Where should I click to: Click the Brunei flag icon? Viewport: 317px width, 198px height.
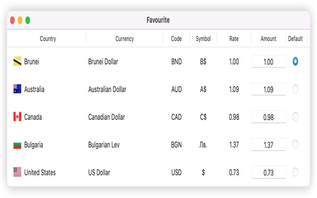[17, 61]
